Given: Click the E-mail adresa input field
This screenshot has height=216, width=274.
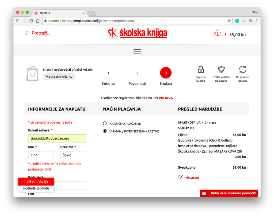Looking at the screenshot, I should coord(57,138).
